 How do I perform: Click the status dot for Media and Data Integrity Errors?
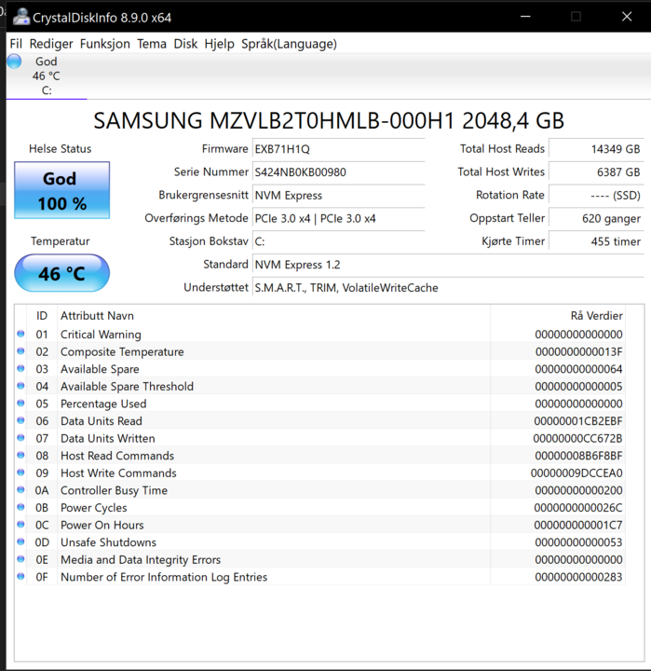click(20, 559)
